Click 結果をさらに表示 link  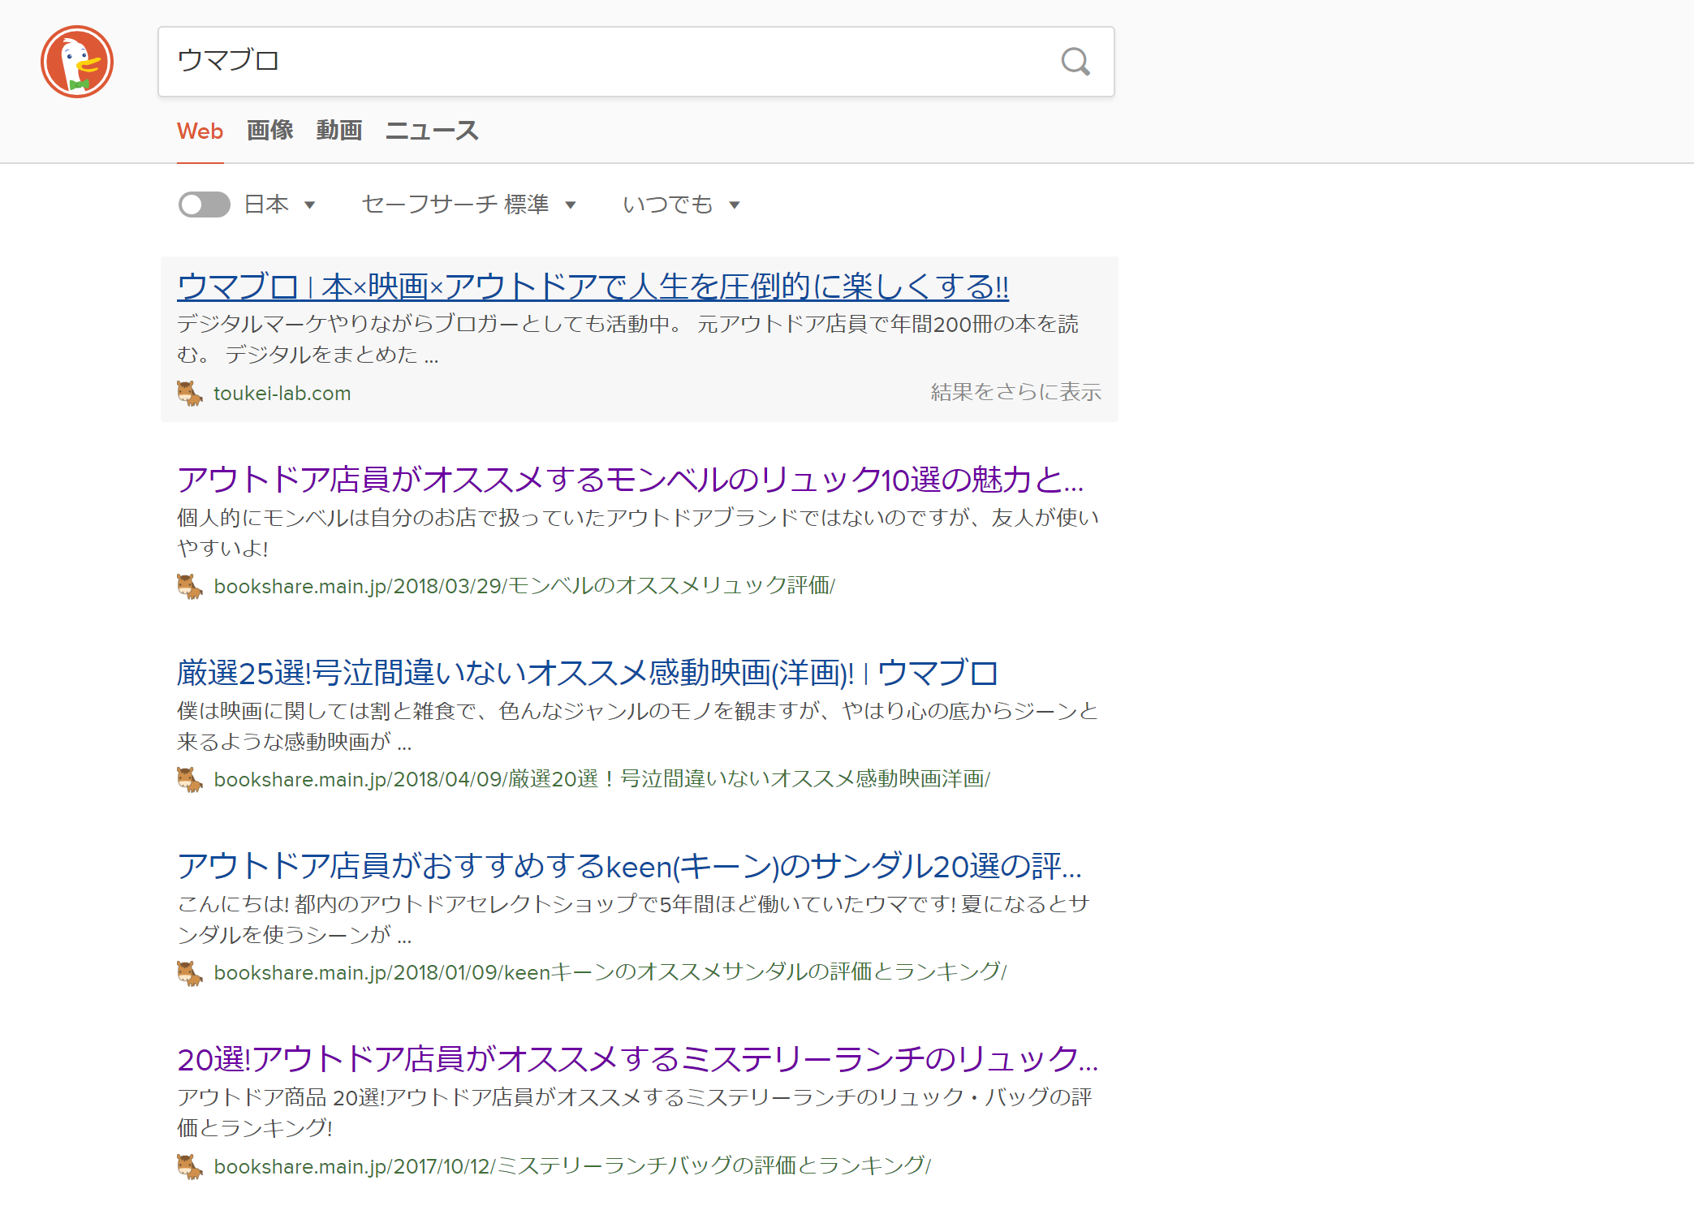point(1016,393)
